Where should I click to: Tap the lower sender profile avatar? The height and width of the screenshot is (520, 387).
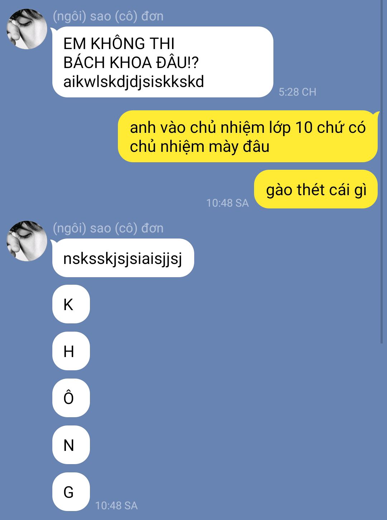(27, 241)
